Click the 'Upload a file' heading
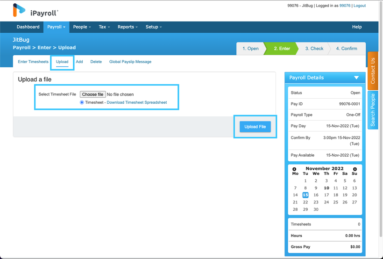The width and height of the screenshot is (383, 259). 35,79
